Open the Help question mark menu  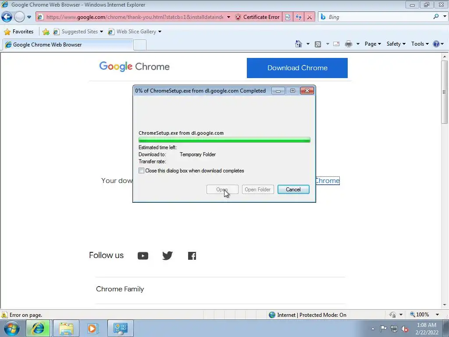[438, 44]
